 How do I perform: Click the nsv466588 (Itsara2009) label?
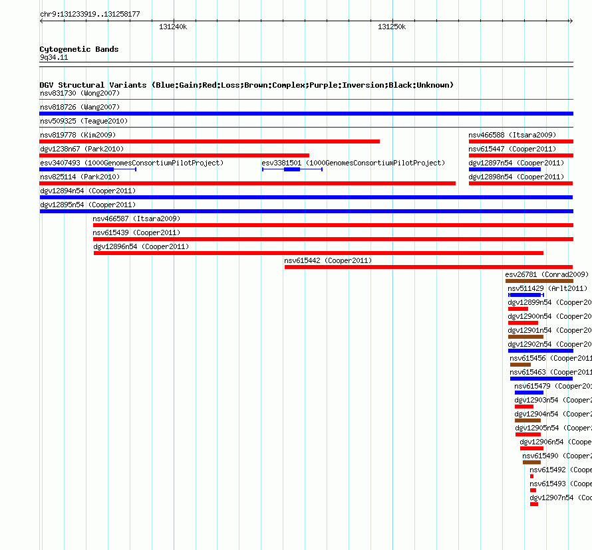[512, 135]
